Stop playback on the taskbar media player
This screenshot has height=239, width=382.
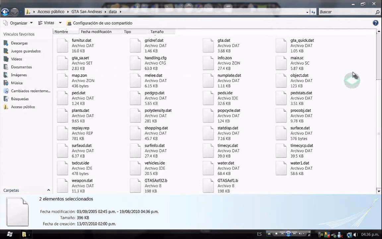coord(276,234)
